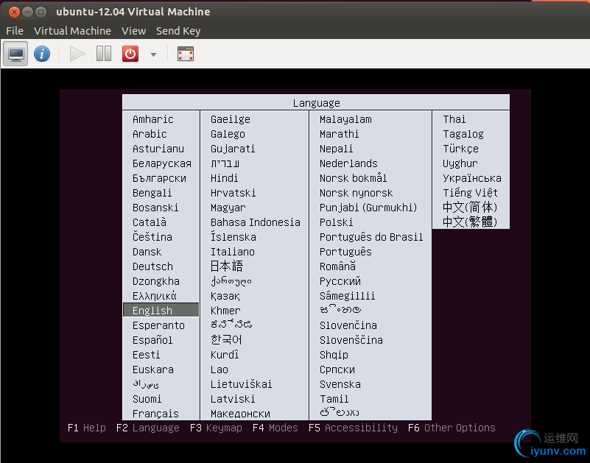Screen dimensions: 590x463
Task: Select Français language option
Action: coord(155,414)
